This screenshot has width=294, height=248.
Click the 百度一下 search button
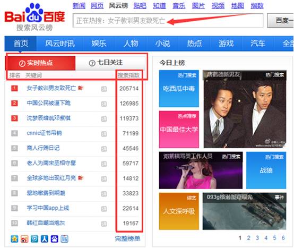tap(281, 21)
